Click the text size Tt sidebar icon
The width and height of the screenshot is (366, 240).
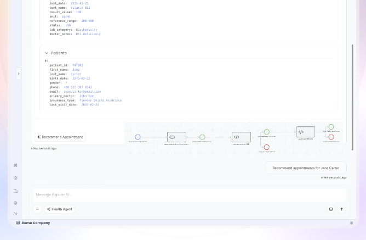pyautogui.click(x=16, y=191)
